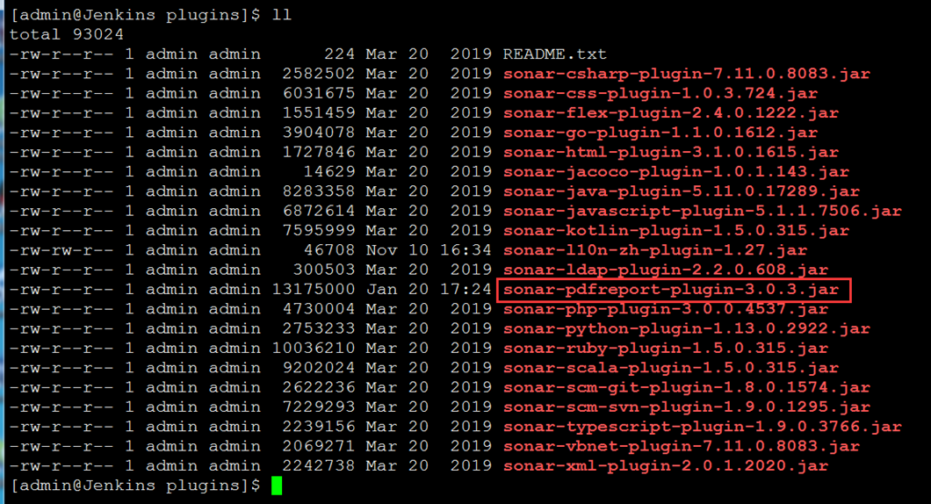Screen dimensions: 931x504
Task: Click sonar-css-plugin-1.0.3.724.jar filename
Action: (660, 93)
